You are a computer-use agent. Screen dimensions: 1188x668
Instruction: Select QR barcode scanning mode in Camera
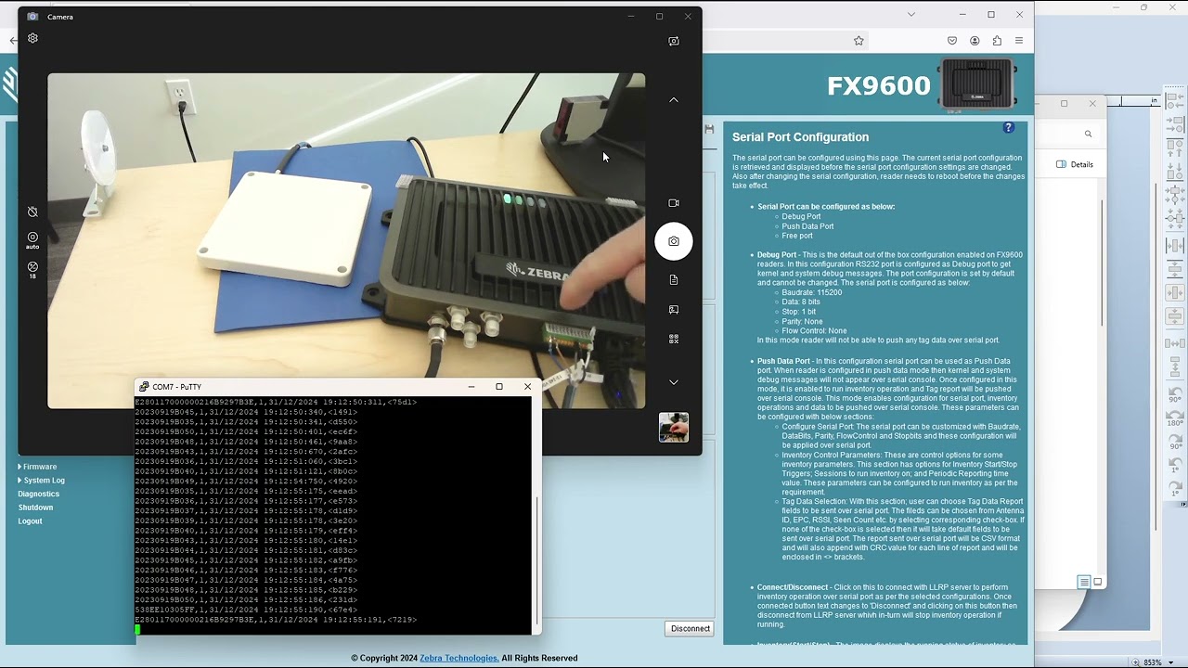pyautogui.click(x=674, y=340)
